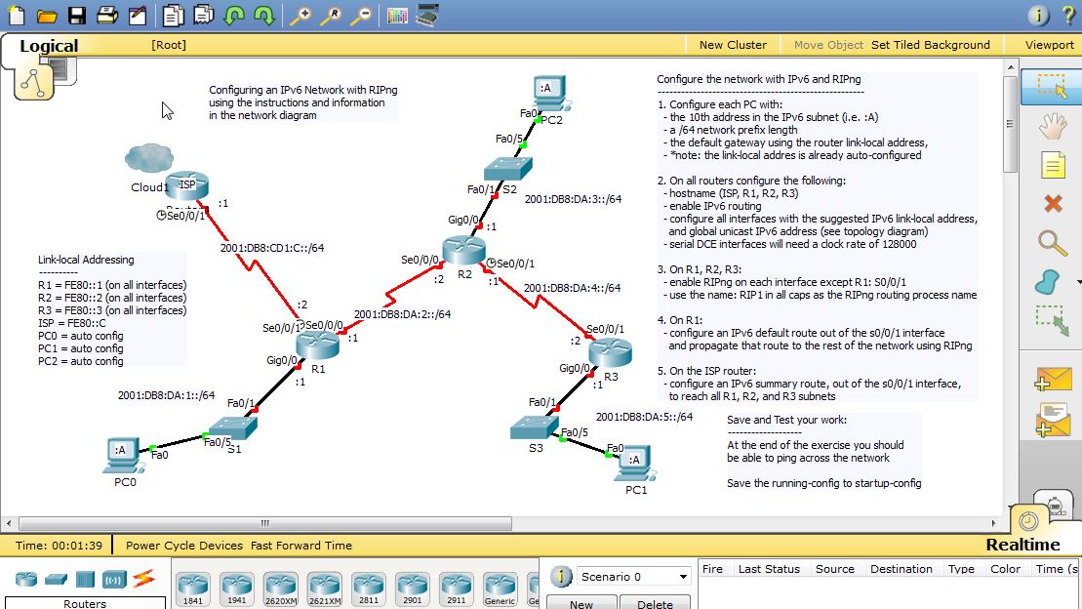Select the 1841 router model thumbnail
1082x609 pixels.
(191, 584)
